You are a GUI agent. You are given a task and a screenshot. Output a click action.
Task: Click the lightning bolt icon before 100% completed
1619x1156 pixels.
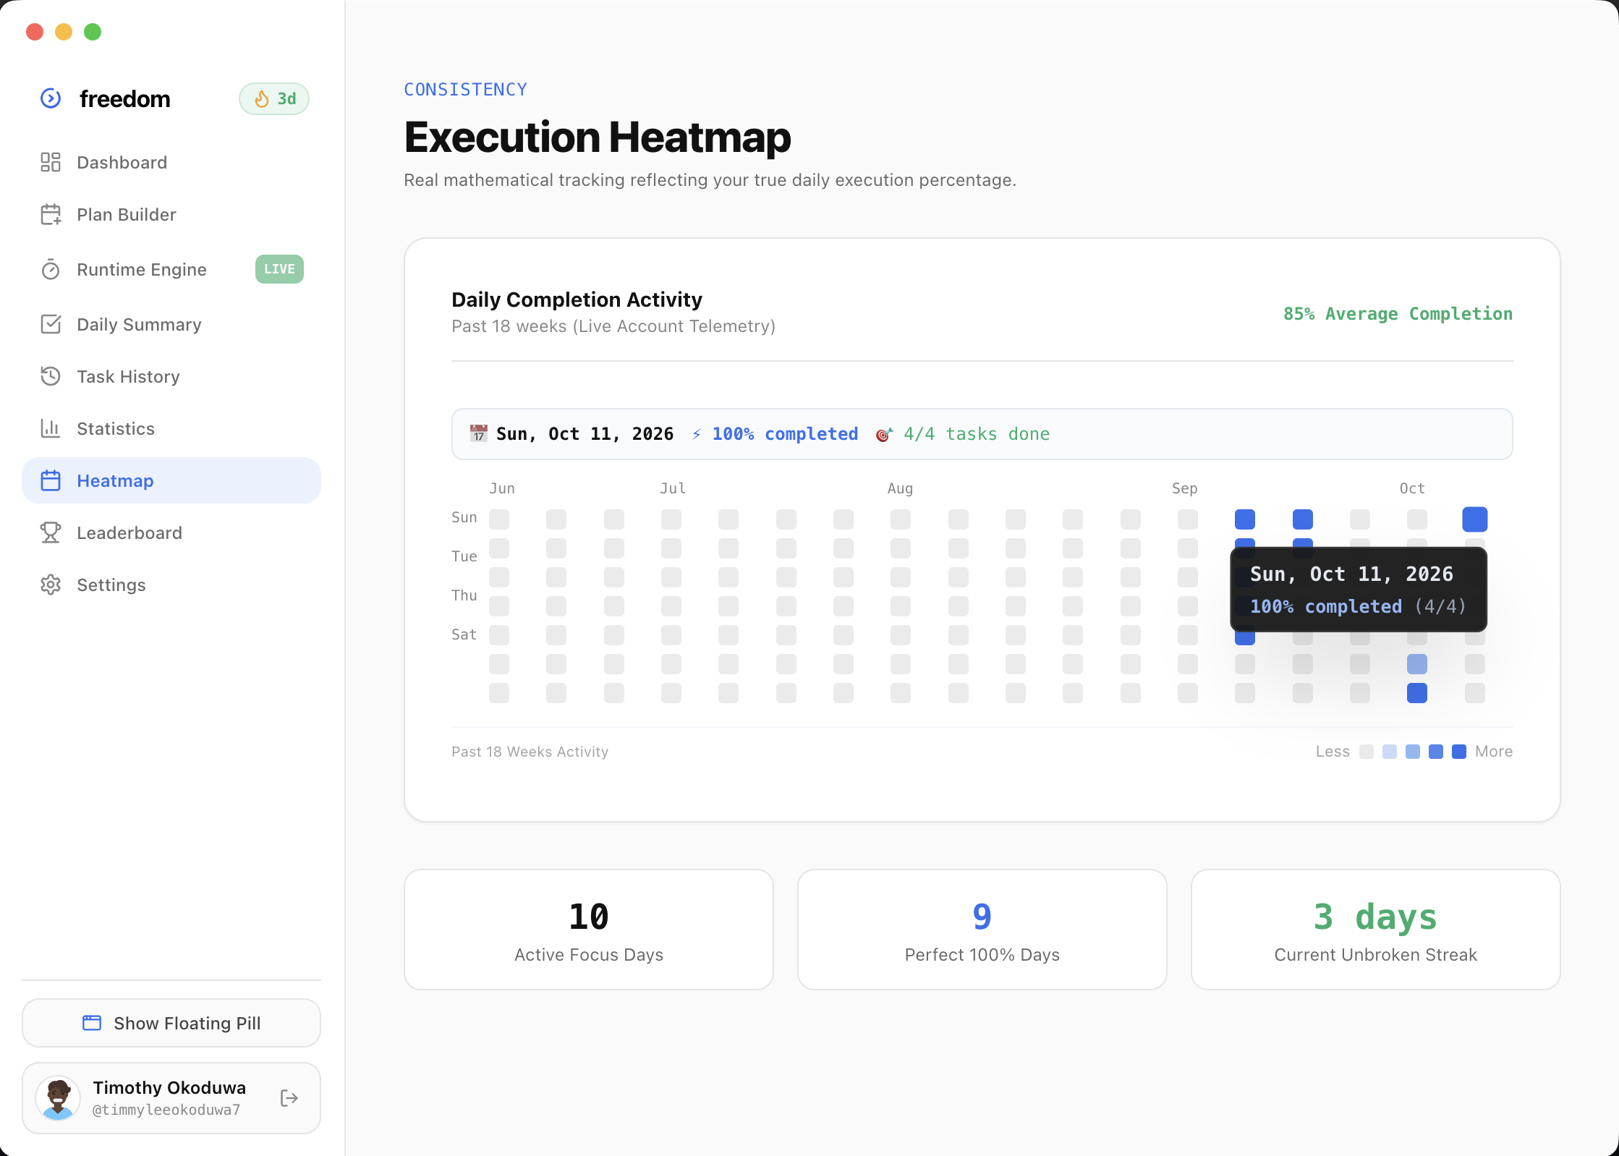(697, 434)
